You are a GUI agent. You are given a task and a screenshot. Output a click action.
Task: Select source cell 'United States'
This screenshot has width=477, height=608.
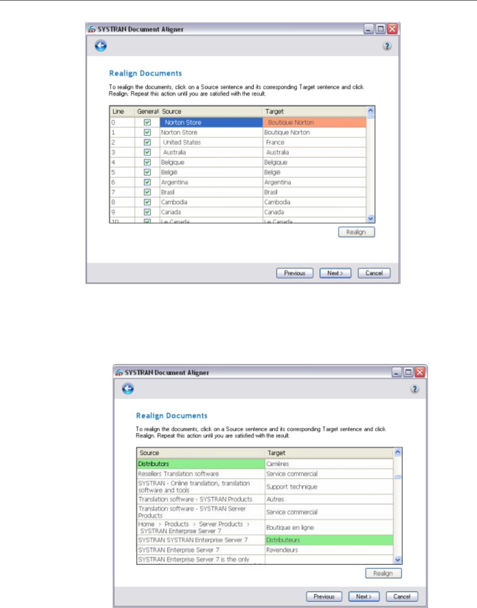(x=211, y=143)
